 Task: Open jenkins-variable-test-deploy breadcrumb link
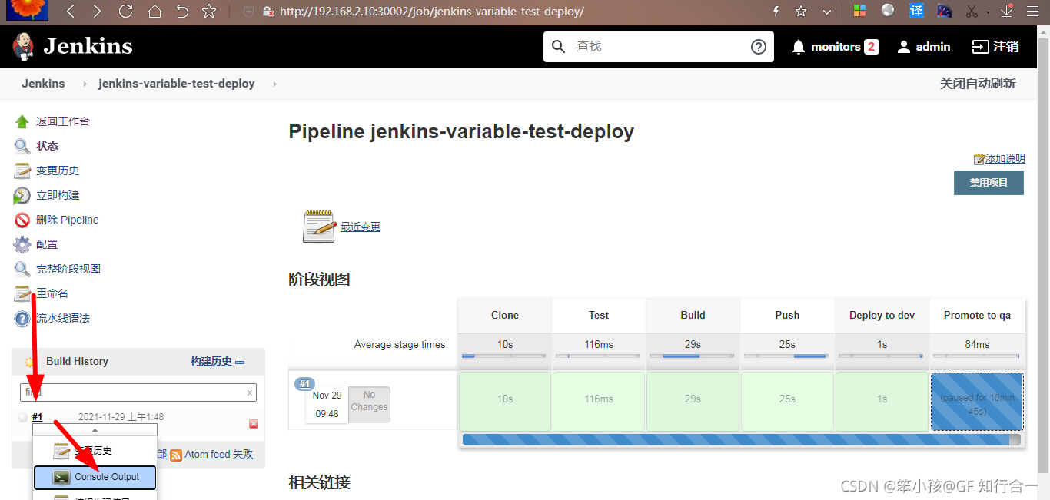coord(177,84)
